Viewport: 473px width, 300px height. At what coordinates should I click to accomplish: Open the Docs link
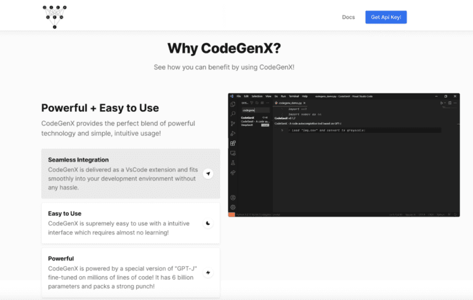pyautogui.click(x=348, y=17)
